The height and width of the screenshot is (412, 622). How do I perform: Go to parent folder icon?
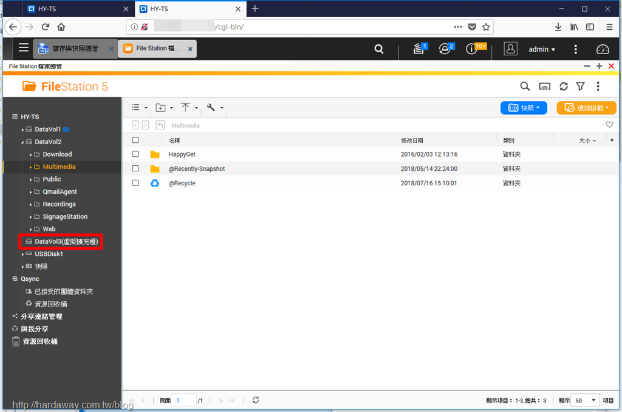(160, 125)
